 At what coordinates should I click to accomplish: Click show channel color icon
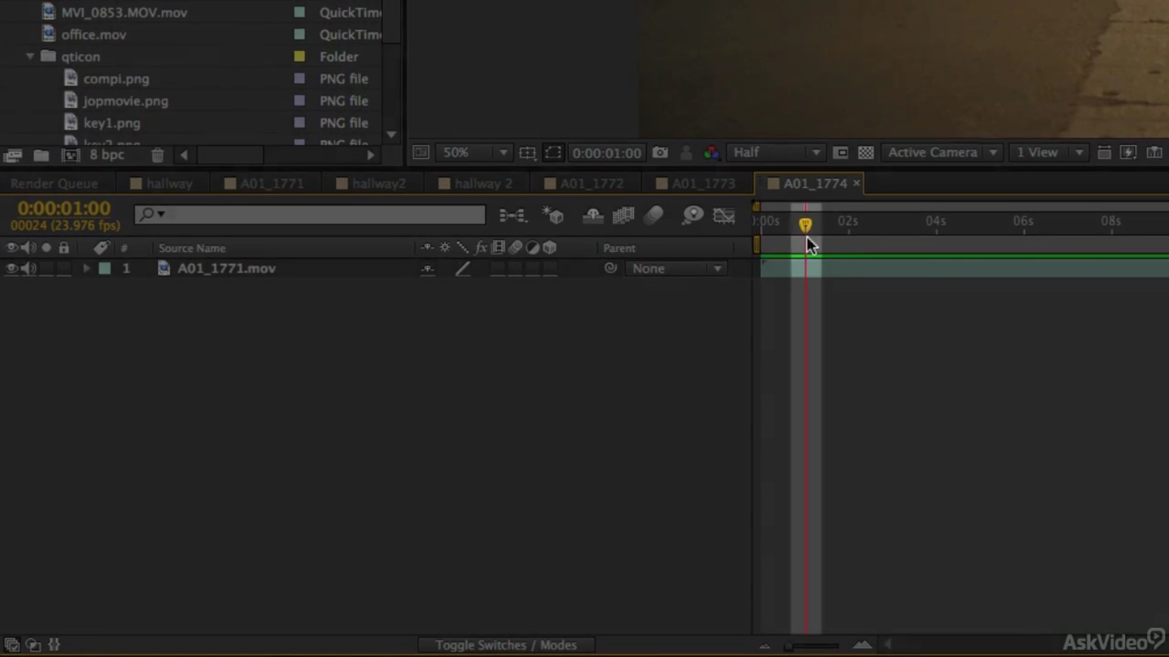click(x=711, y=153)
